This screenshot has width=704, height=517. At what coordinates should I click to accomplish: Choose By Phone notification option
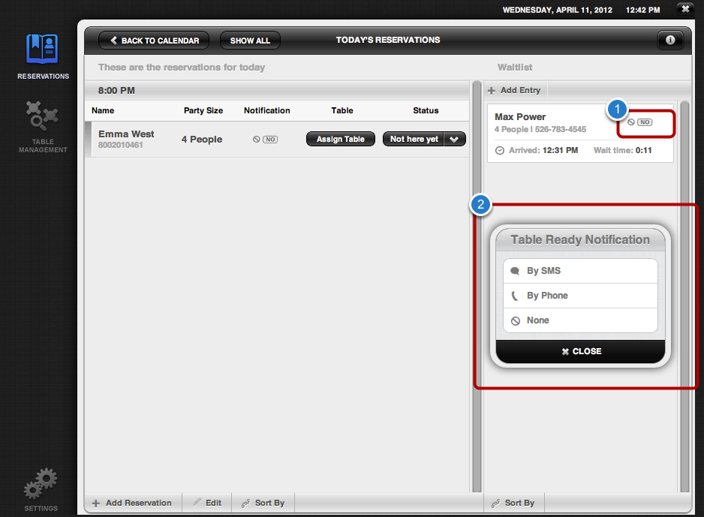[580, 296]
